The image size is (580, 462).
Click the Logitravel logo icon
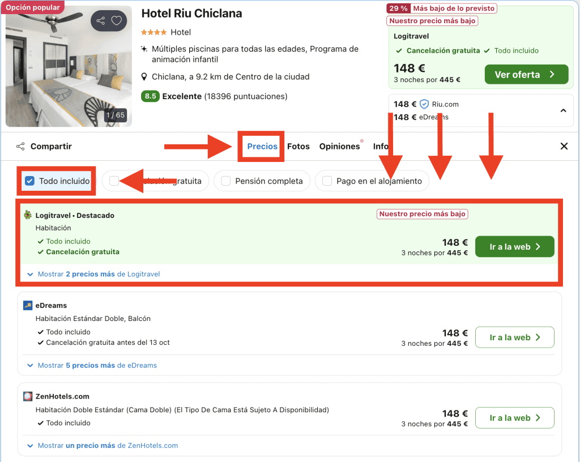(x=28, y=215)
